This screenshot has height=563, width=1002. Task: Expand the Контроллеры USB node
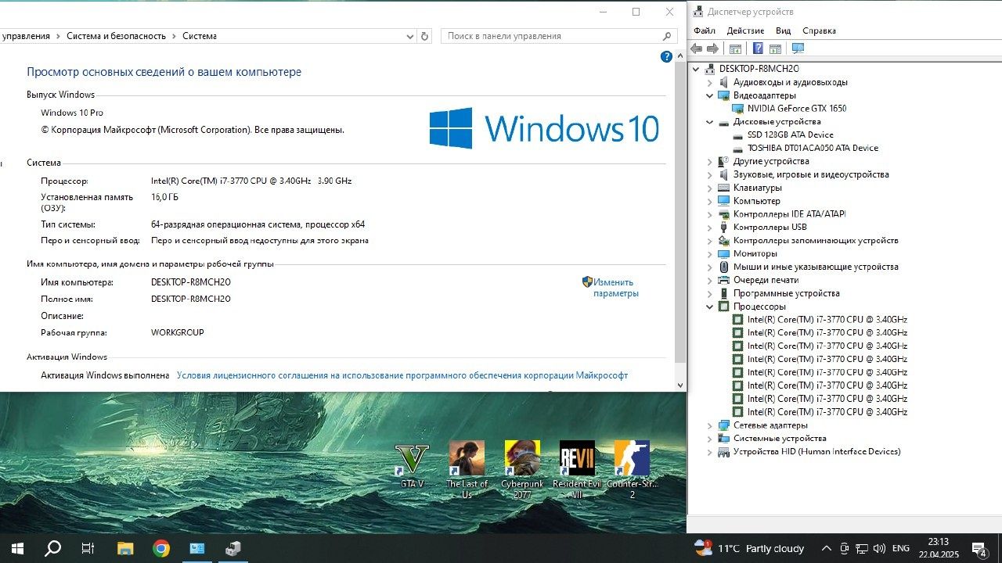pyautogui.click(x=710, y=228)
